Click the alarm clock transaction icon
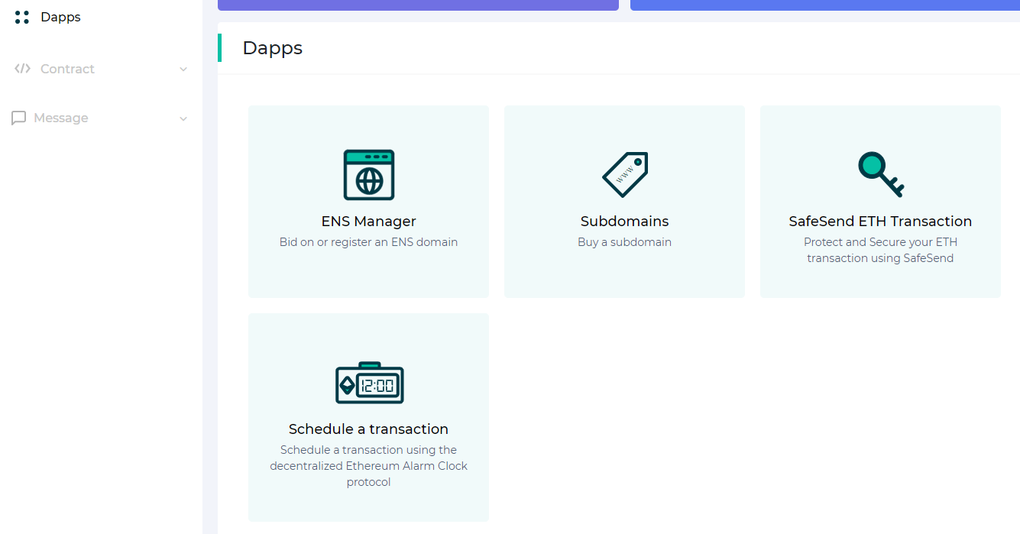This screenshot has height=534, width=1020. [369, 384]
